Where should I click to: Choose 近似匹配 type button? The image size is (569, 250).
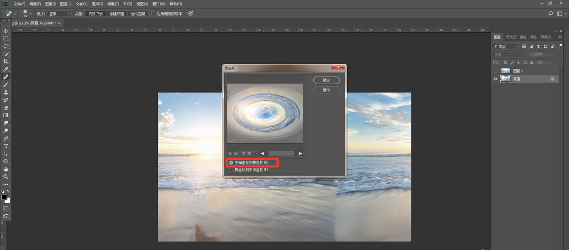tap(138, 14)
